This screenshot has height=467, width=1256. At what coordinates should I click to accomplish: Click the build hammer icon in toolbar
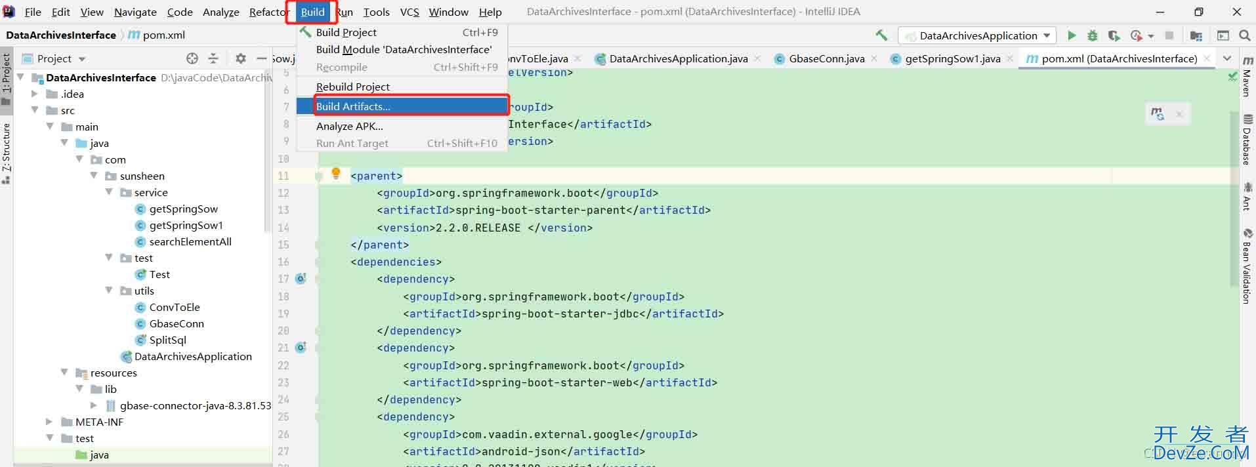(881, 35)
